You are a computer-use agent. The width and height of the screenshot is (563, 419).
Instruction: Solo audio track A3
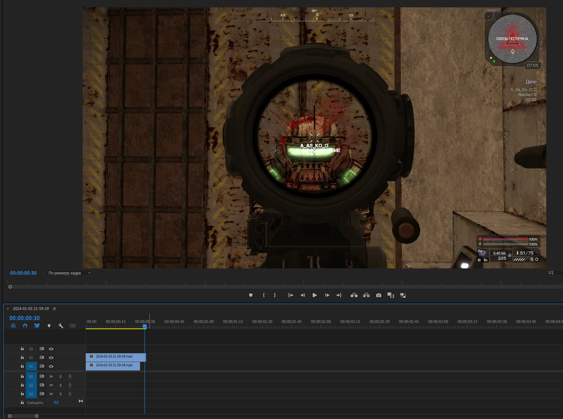pos(61,394)
